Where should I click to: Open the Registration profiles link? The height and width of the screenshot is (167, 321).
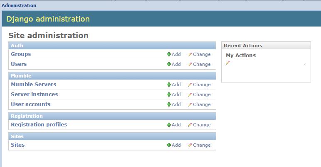39,125
